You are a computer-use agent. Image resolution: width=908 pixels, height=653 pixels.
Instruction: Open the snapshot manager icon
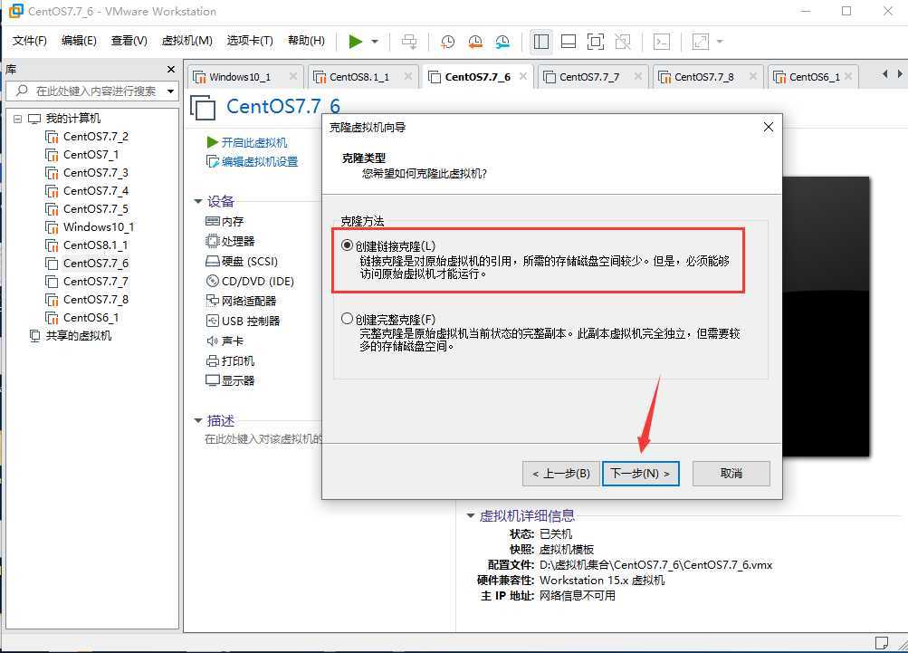point(502,41)
